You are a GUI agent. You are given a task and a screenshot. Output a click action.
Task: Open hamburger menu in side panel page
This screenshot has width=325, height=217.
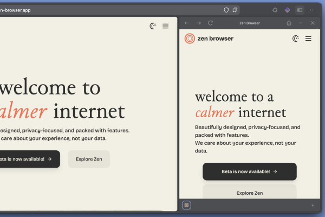[x=308, y=39]
